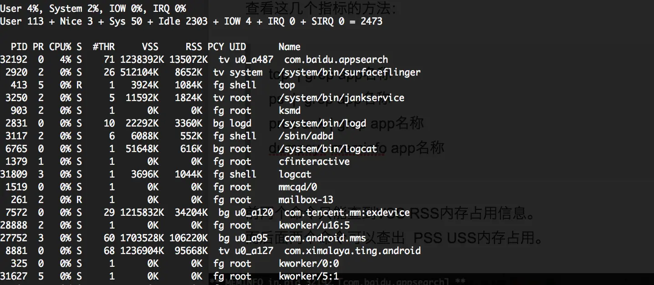This screenshot has height=285, width=654.
Task: Click the kworker/0:0 process name
Action: pyautogui.click(x=309, y=264)
